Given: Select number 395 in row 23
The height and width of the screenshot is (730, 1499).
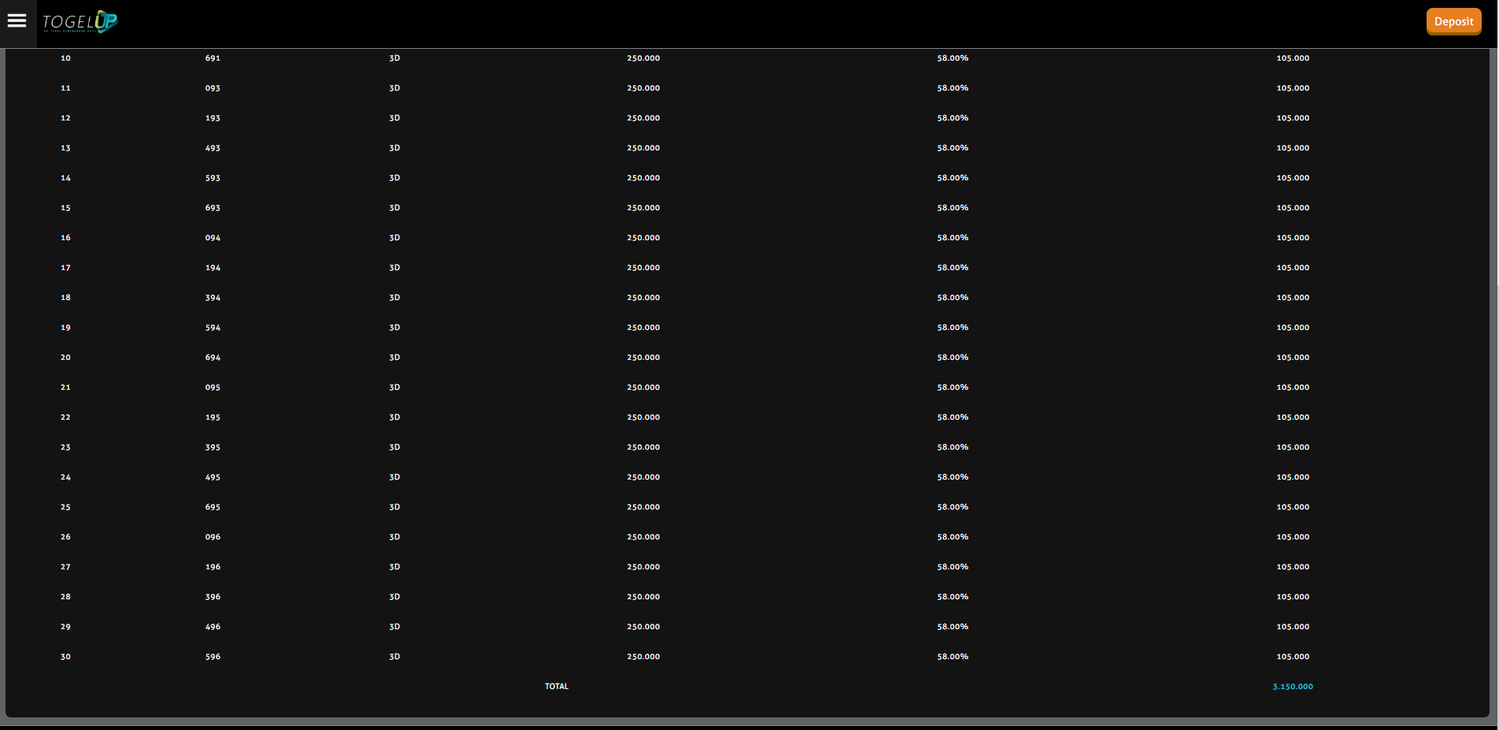Looking at the screenshot, I should click(213, 447).
